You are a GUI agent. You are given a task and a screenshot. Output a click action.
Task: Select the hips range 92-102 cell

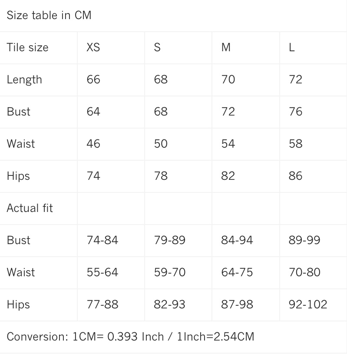coord(308,304)
